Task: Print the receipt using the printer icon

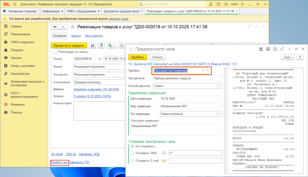Action: click(268, 49)
